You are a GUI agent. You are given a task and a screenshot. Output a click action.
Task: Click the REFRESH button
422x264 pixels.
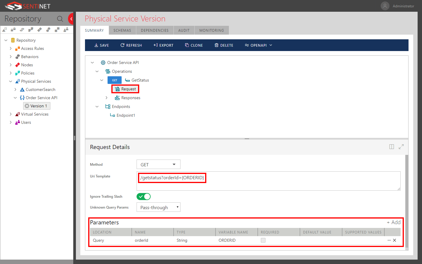tap(131, 45)
